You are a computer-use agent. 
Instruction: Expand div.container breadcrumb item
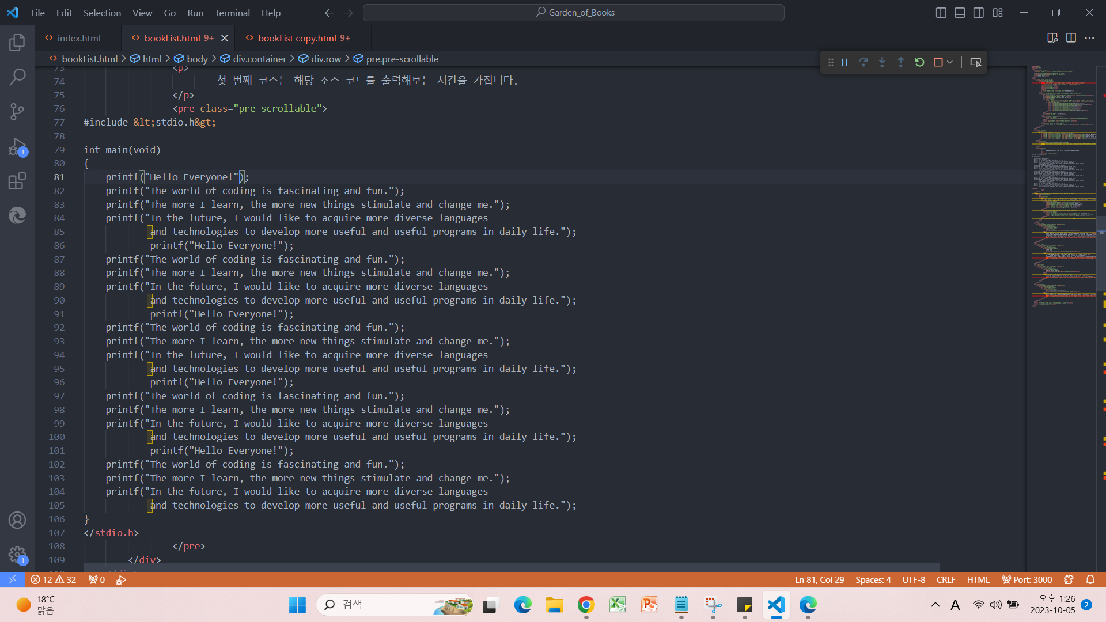point(259,59)
